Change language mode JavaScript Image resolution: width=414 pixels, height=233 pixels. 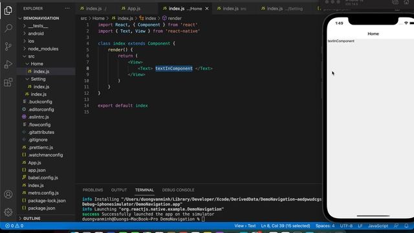click(x=378, y=226)
